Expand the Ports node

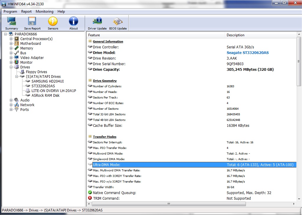click(x=11, y=109)
